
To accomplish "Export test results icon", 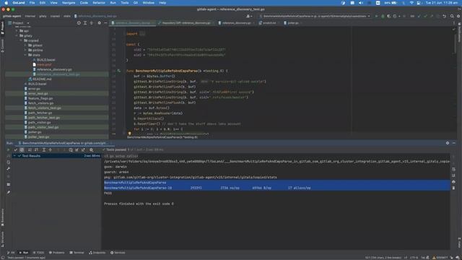I will pyautogui.click(x=84, y=149).
